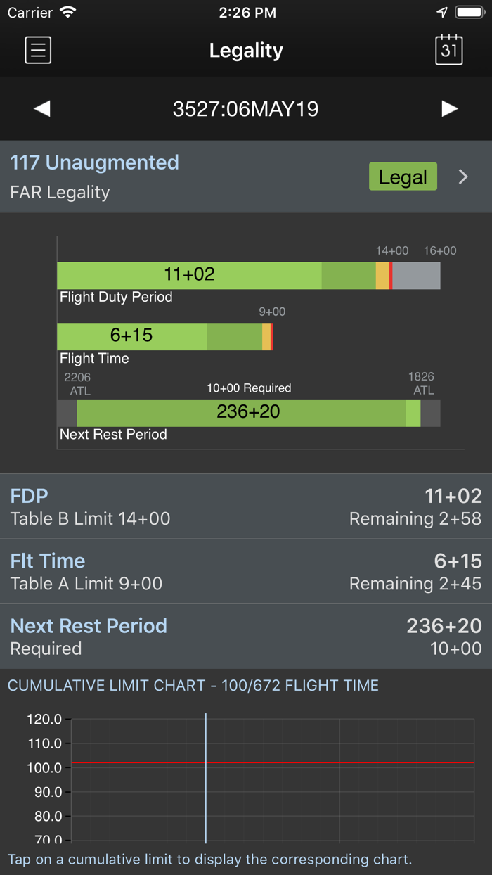The width and height of the screenshot is (492, 875).
Task: Open the calendar icon top-right
Action: point(449,50)
